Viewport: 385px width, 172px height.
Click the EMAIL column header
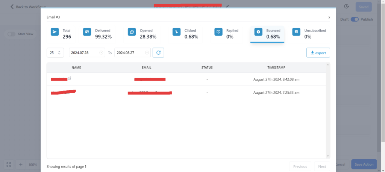(x=147, y=67)
